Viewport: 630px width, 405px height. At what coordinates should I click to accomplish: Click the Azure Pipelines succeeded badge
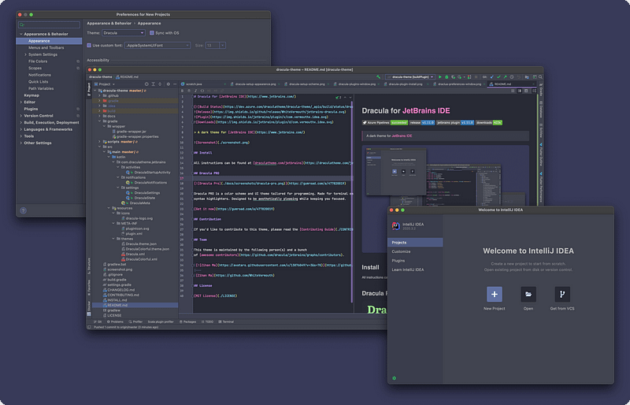click(385, 123)
